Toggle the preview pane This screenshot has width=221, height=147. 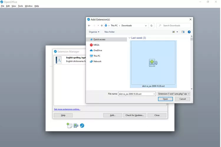pyautogui.click(x=183, y=32)
